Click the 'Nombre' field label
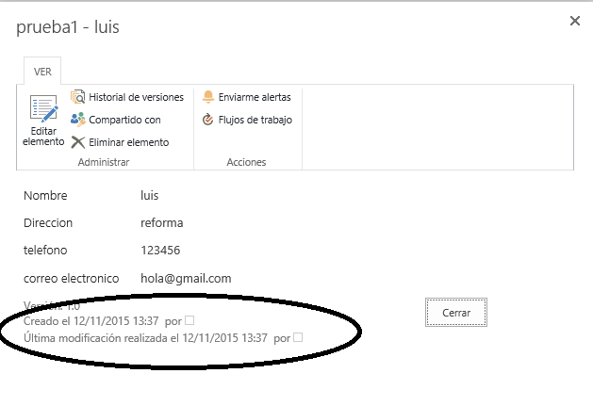 [45, 195]
